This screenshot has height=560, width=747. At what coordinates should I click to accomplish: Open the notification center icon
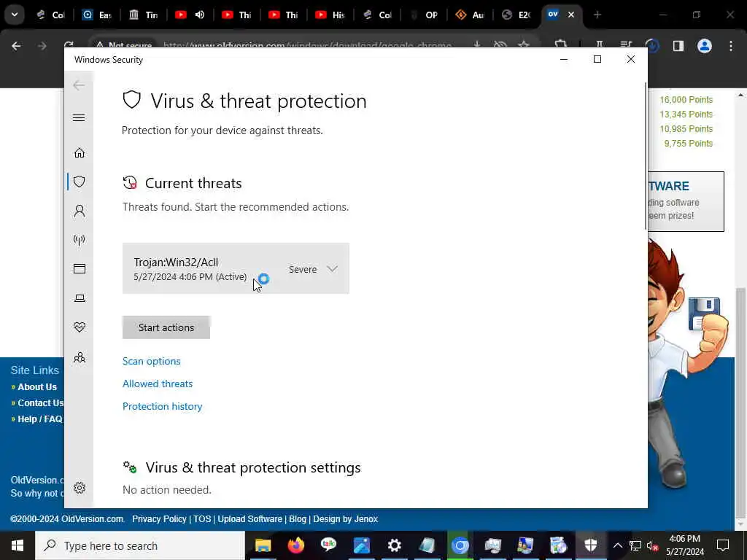[723, 545]
